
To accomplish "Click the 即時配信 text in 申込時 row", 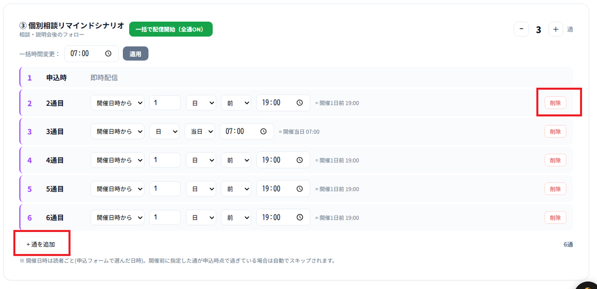I will (104, 77).
